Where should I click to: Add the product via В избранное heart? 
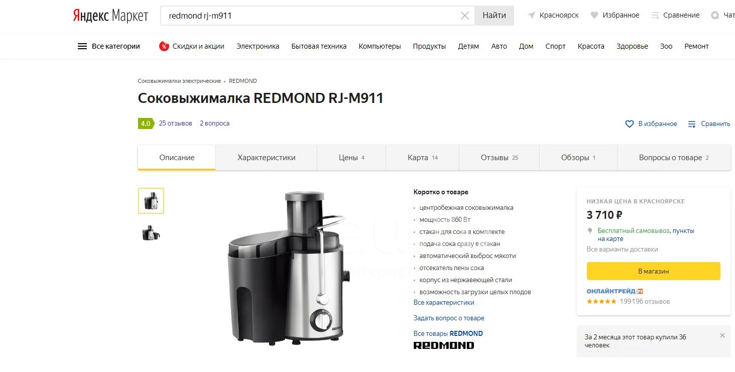coord(630,123)
